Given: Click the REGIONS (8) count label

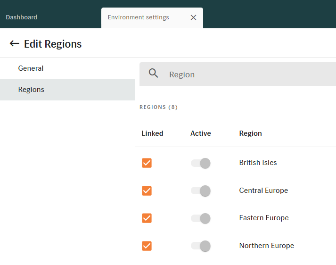Looking at the screenshot, I should click(158, 107).
